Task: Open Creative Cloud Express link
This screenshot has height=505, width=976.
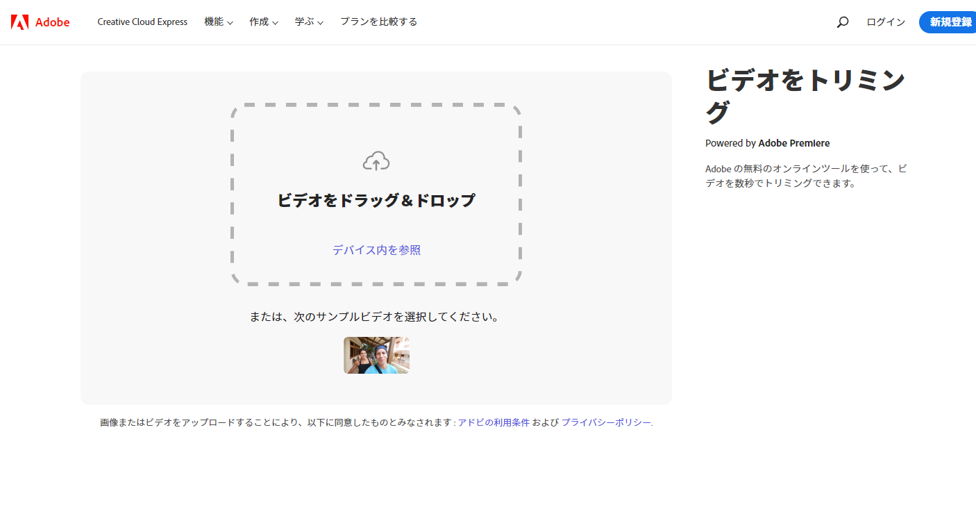Action: 142,22
